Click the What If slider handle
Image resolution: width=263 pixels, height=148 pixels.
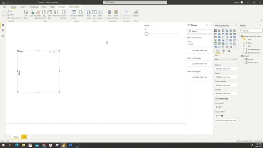pos(146,34)
